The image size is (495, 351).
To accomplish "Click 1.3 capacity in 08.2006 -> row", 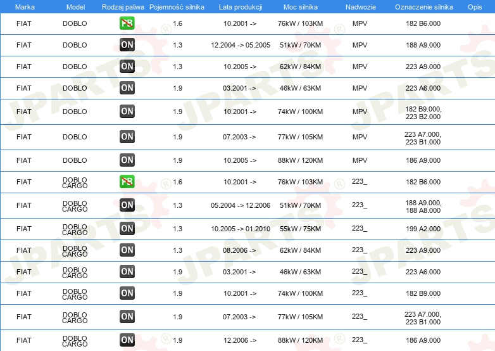I will tap(177, 250).
